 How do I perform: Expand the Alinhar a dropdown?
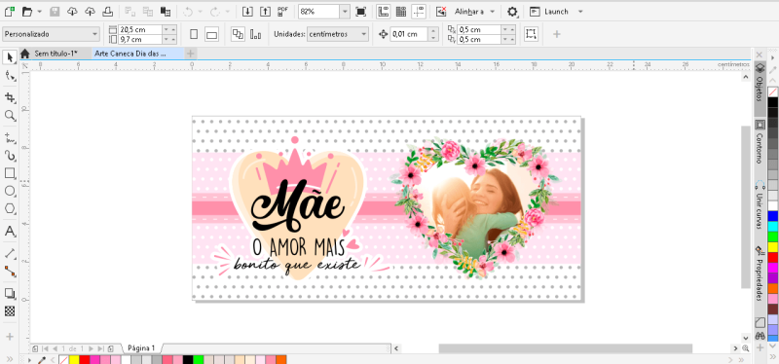point(492,11)
